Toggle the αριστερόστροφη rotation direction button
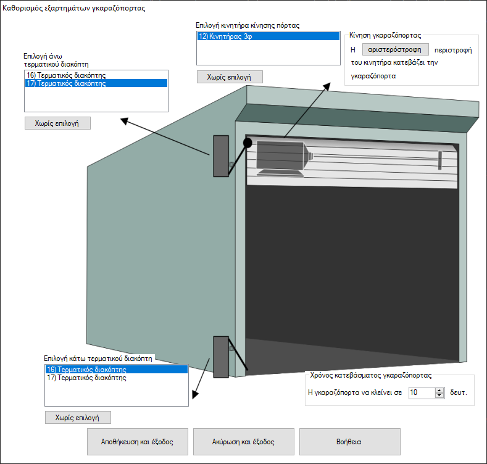Image resolution: width=487 pixels, height=464 pixels. click(394, 50)
